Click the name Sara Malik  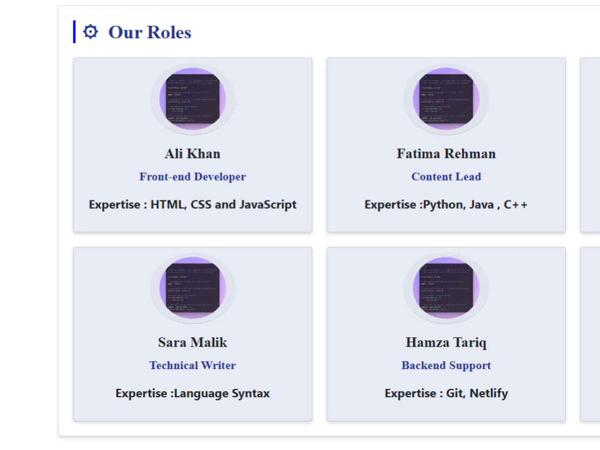pos(193,343)
